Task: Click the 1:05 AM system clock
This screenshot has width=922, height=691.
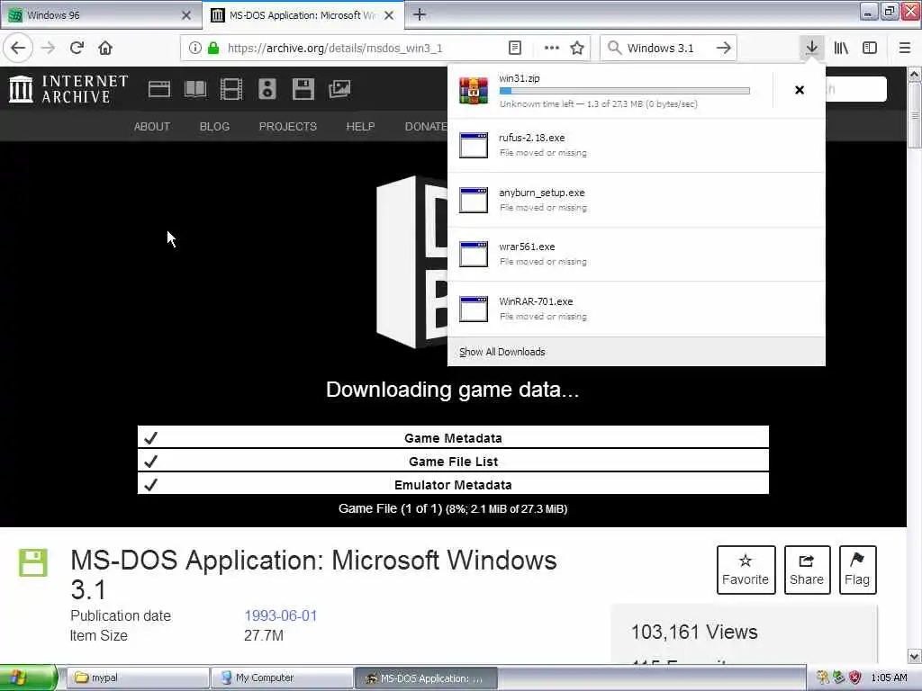Action: click(x=889, y=678)
